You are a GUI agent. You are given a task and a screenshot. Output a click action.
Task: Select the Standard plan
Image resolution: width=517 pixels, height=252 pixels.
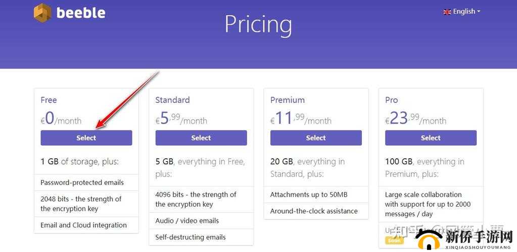click(x=201, y=138)
